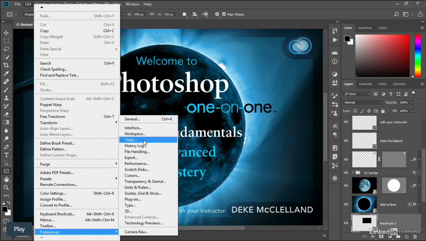Open the Fill slider dropdown arrow
Viewport: 426px width, 241px height.
coord(412,111)
